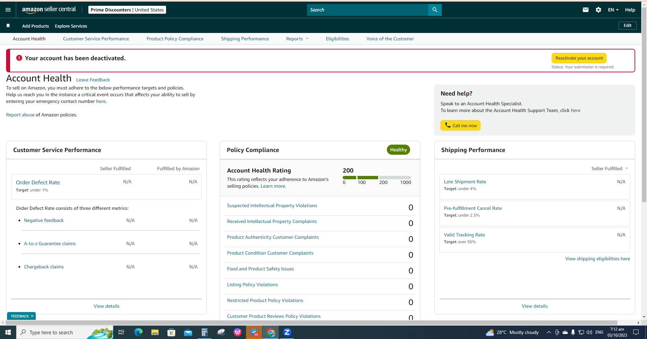This screenshot has height=339, width=647.
Task: Open File Explorer from the taskbar
Action: coord(155,332)
